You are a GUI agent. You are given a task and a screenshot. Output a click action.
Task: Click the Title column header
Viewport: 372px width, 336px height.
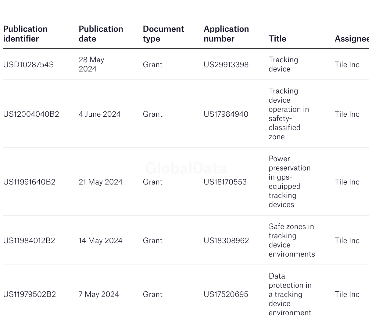point(277,39)
